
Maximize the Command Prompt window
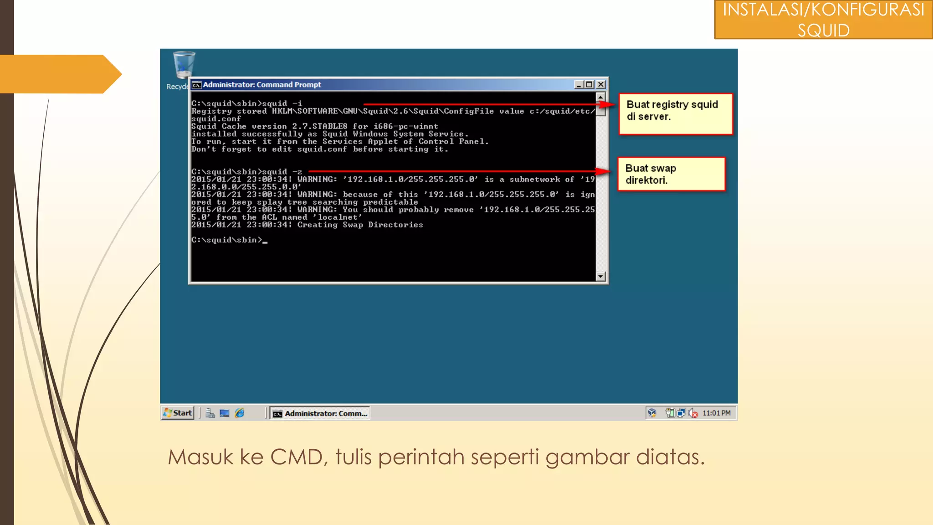[590, 85]
